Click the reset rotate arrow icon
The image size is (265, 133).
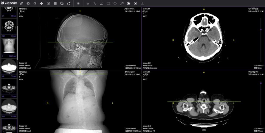tap(69, 4)
